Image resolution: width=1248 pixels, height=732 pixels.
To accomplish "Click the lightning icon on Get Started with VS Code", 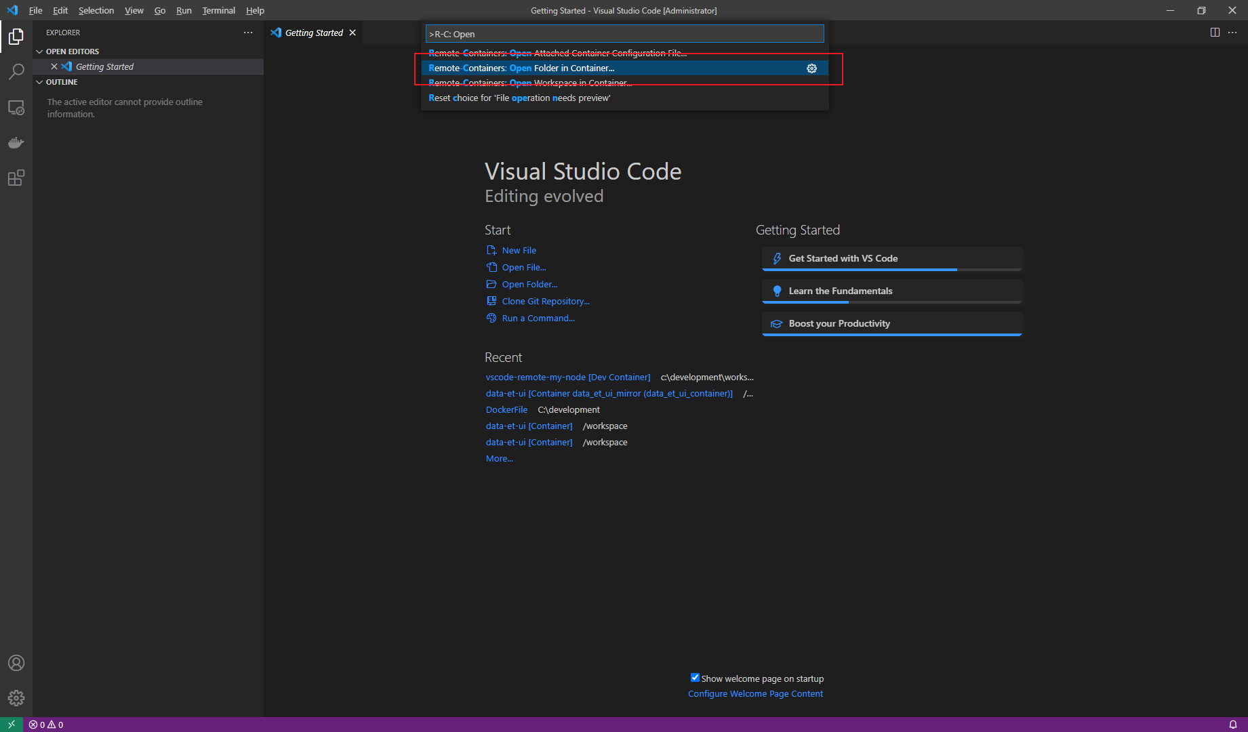I will click(777, 258).
